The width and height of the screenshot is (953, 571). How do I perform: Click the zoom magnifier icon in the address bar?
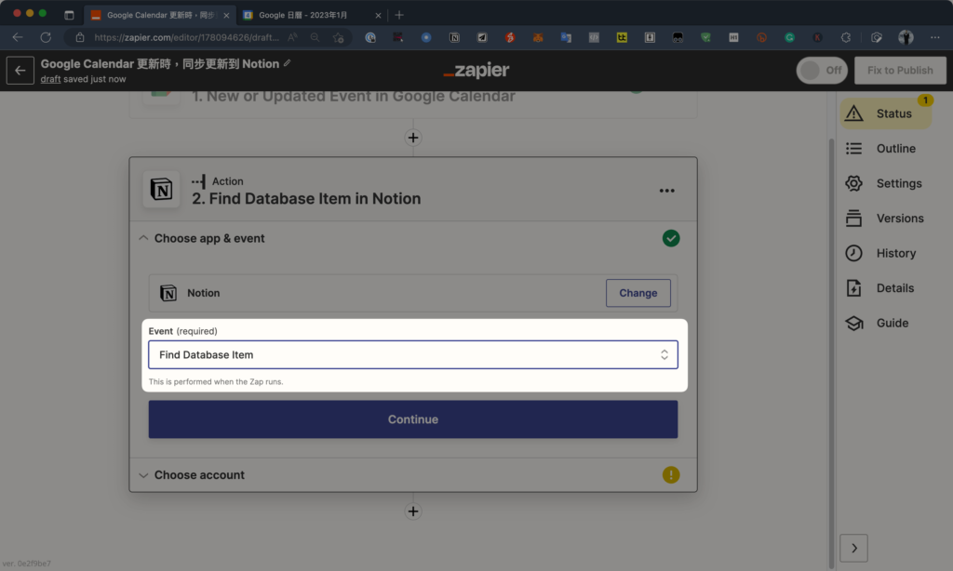pos(315,37)
